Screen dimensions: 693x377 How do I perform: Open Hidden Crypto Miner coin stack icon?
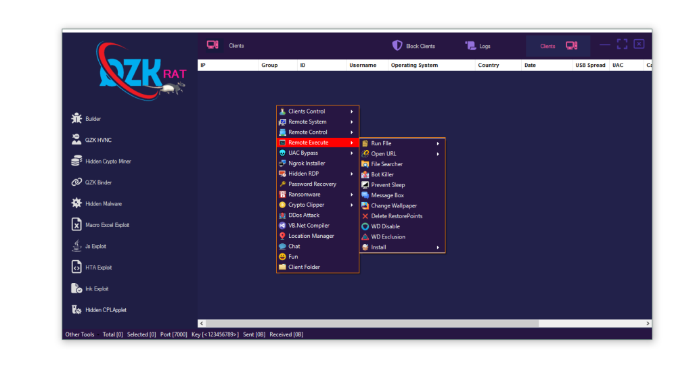76,161
